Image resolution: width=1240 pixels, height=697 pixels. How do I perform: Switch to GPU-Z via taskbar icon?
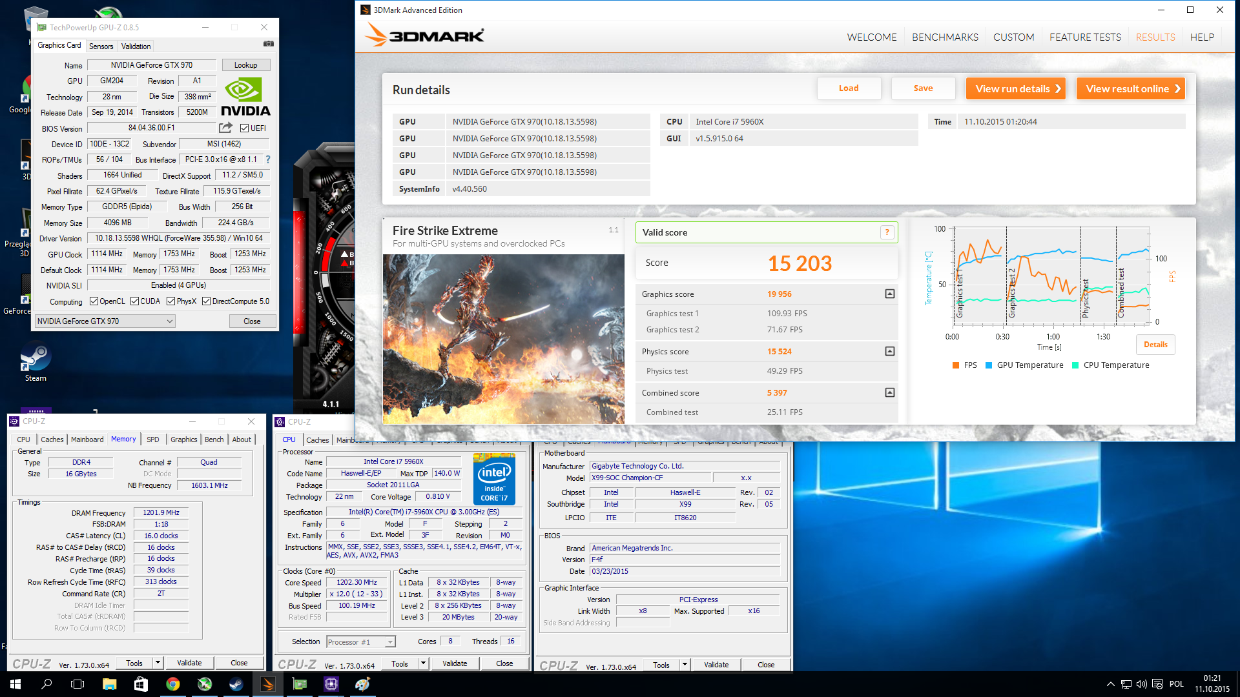coord(300,684)
